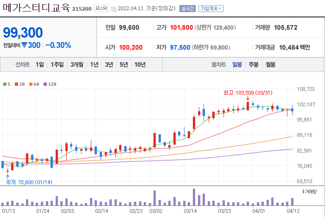Click the blue down-triangle change indicator
This screenshot has height=217, width=325.
25,45
